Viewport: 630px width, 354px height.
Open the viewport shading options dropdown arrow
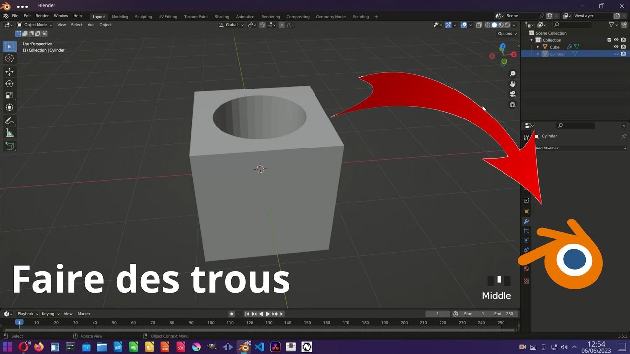[x=514, y=25]
